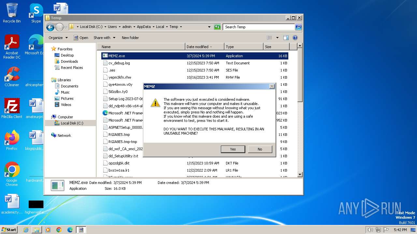Image resolution: width=417 pixels, height=234 pixels.
Task: Click Open in Explorer toolbar
Action: (81, 38)
